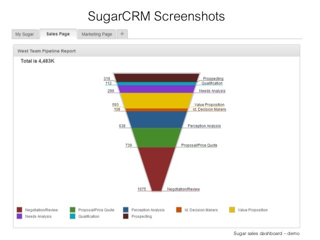Viewport: 320px width, 240px height.
Task: Click the Value Proposition legend swatch
Action: pos(232,210)
